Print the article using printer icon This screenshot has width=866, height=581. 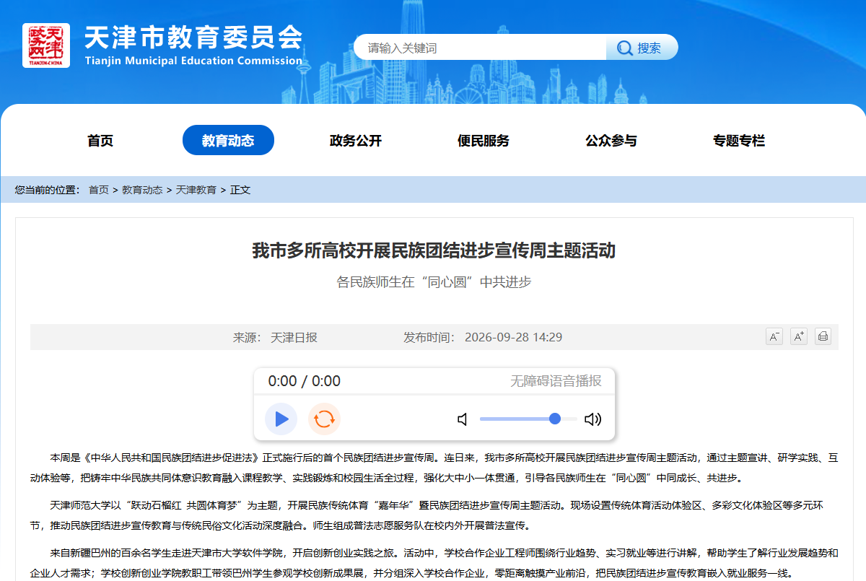(x=823, y=336)
